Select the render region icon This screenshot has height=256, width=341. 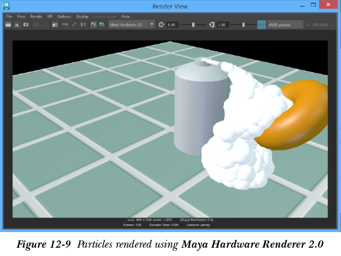pyautogui.click(x=17, y=24)
